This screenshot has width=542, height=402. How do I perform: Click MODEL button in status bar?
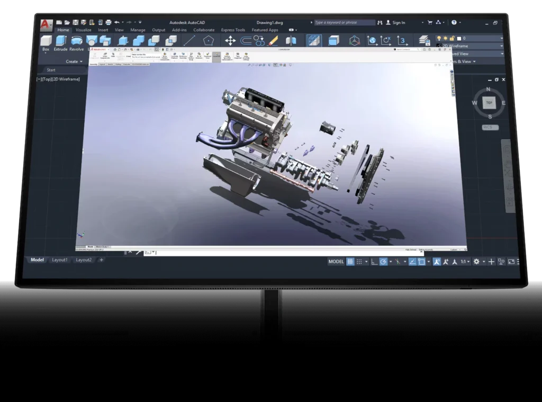336,262
